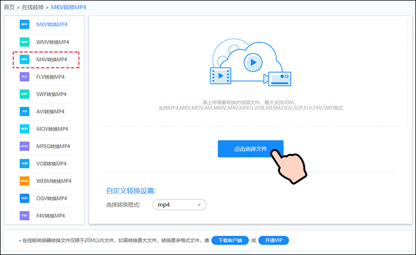Open F4V转换MP4 sidebar entry
This screenshot has width=416, height=255.
coord(50,216)
